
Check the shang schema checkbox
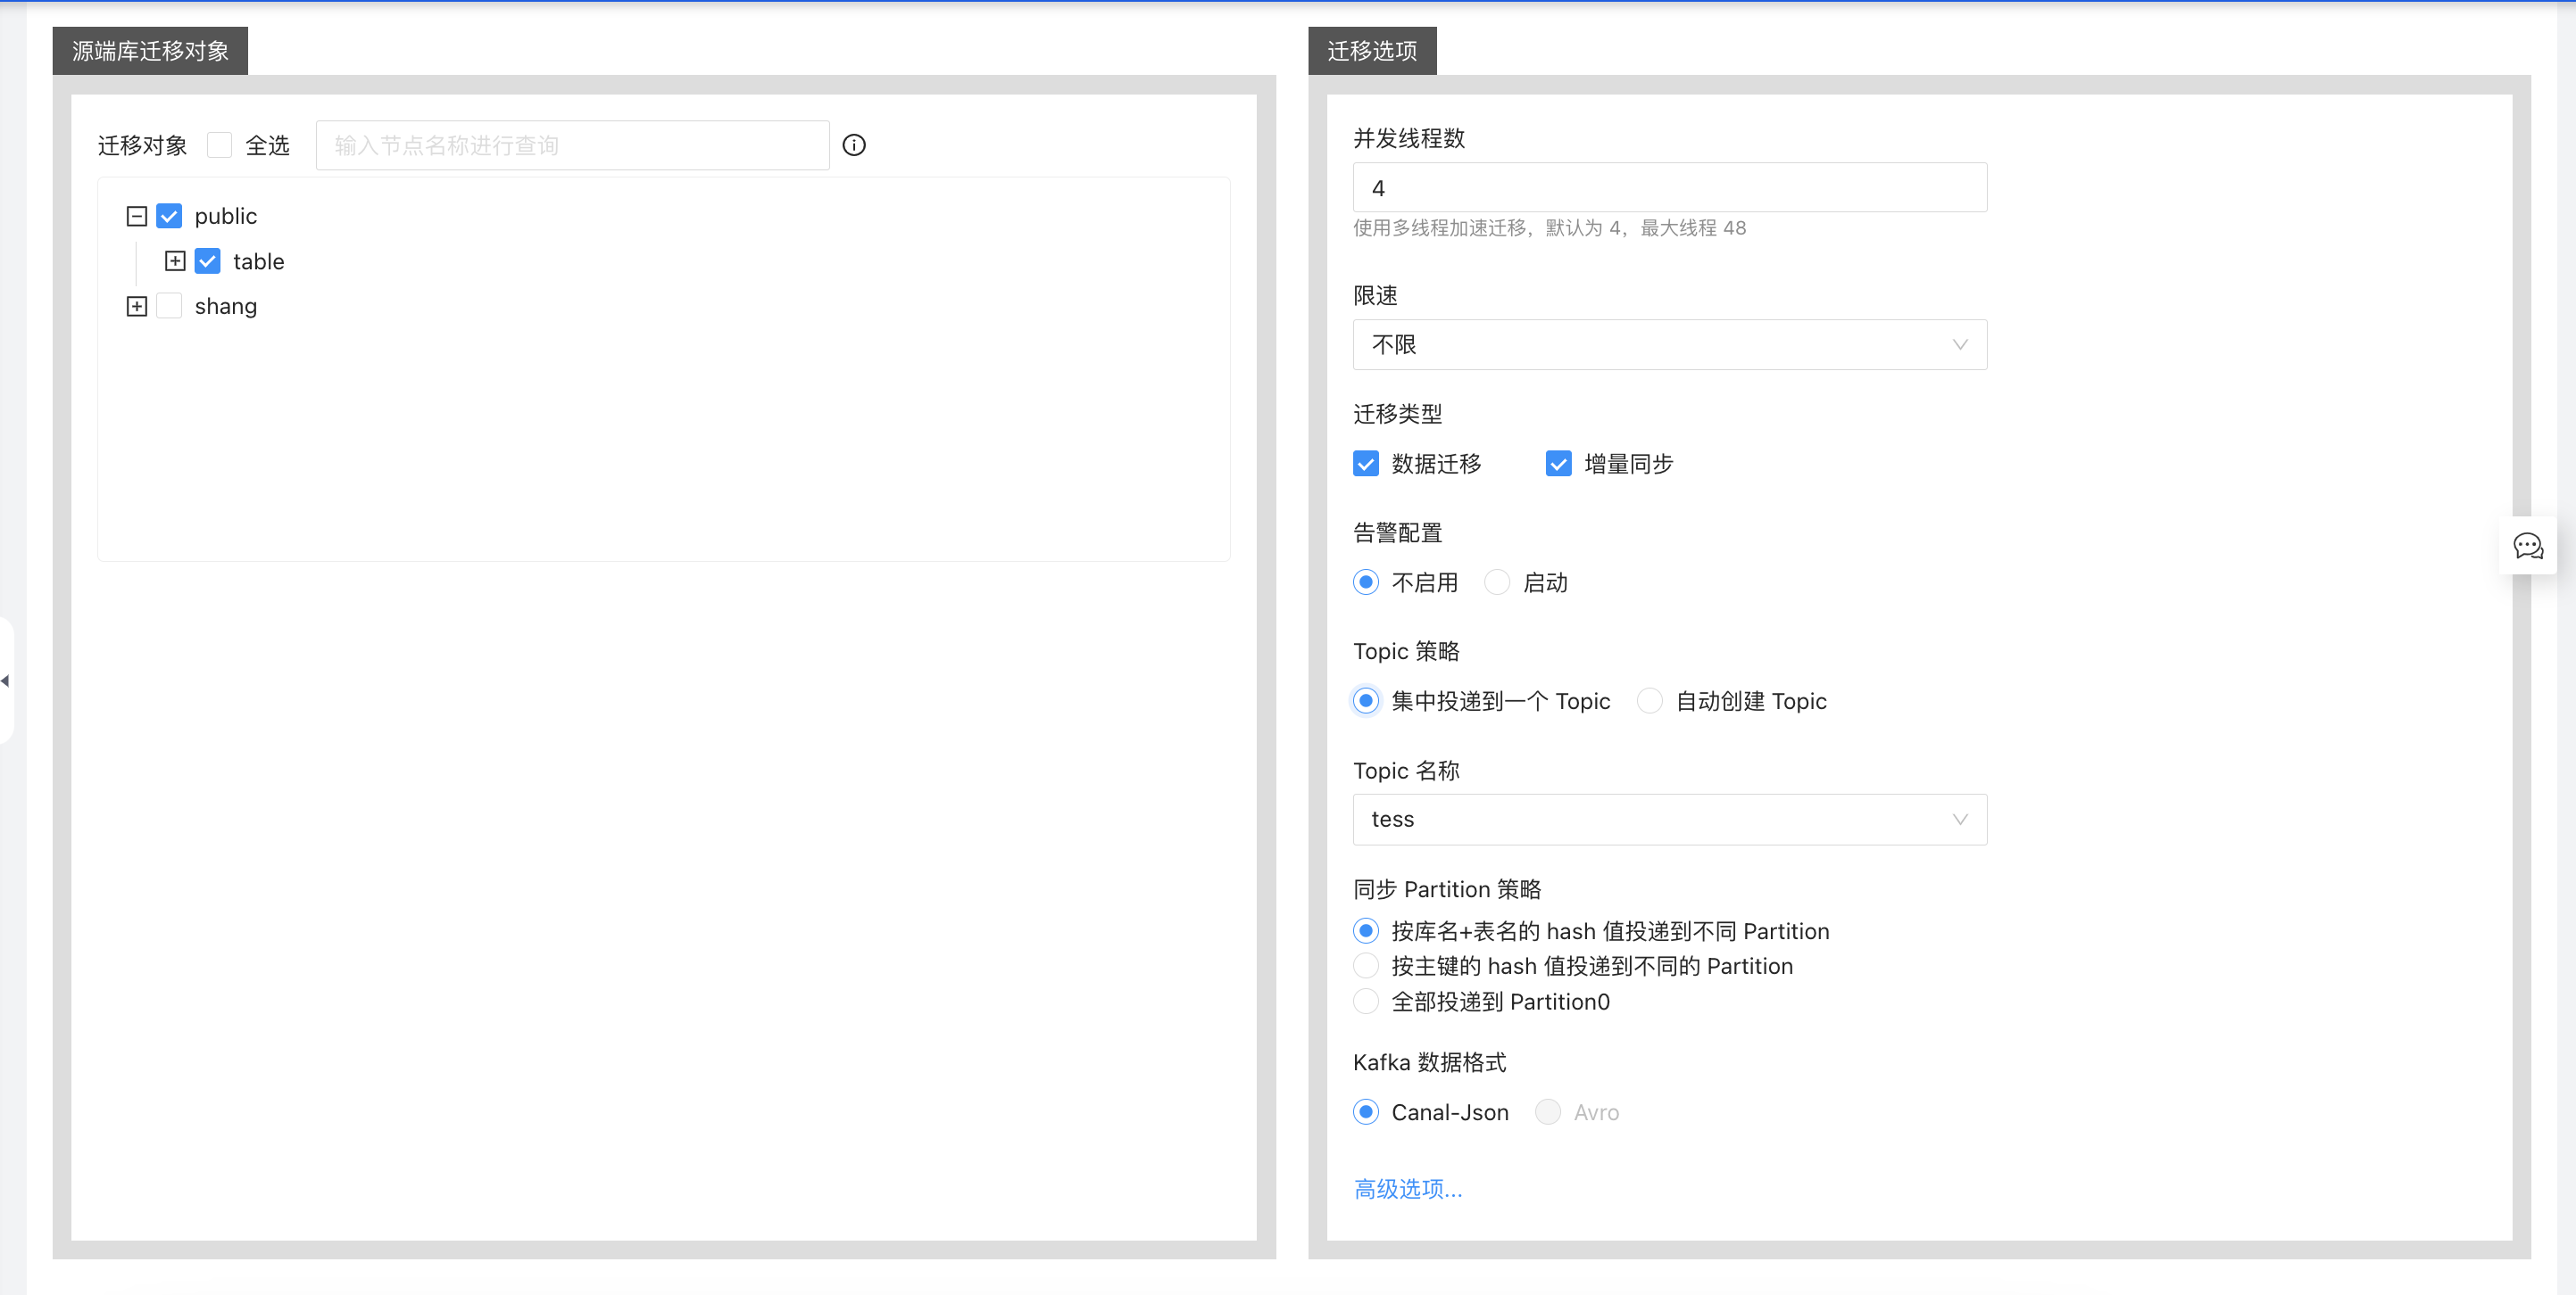169,306
